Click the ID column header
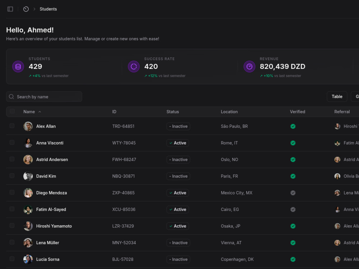359x269 pixels. [x=114, y=112]
